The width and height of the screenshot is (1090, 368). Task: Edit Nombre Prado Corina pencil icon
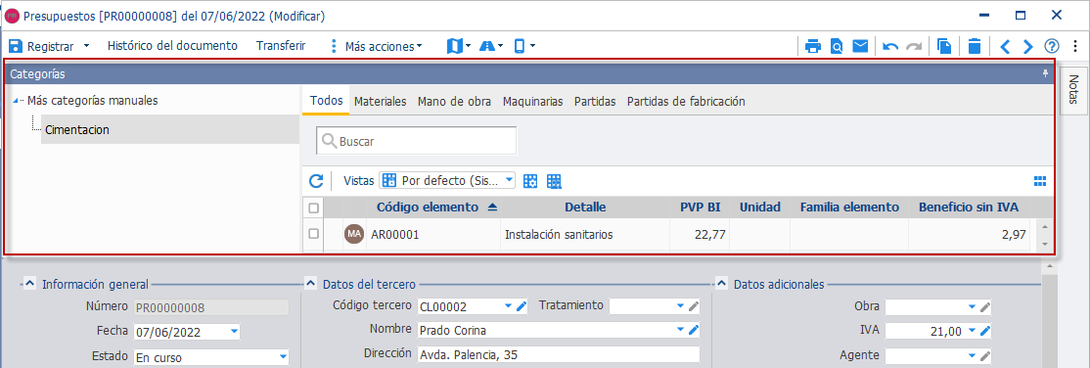coord(693,330)
